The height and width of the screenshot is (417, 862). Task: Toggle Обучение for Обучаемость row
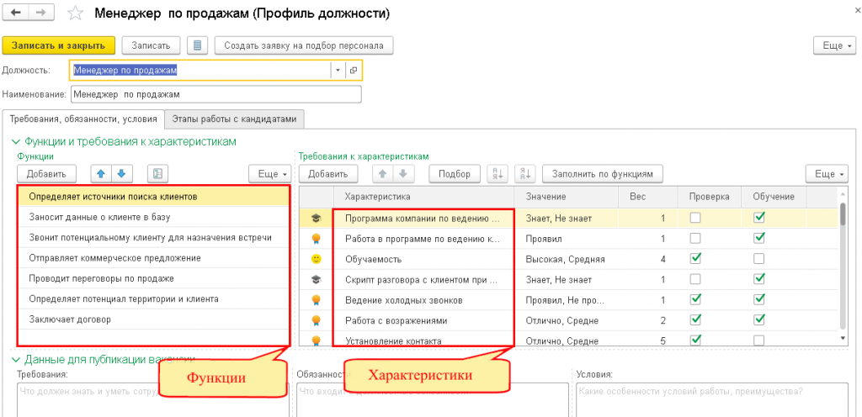(x=759, y=258)
